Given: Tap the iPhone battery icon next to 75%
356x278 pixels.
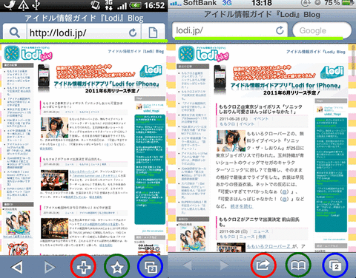Looking at the screenshot, I should click(x=349, y=3).
